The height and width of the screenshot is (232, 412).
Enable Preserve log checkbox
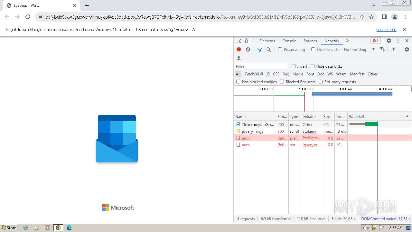tap(280, 49)
